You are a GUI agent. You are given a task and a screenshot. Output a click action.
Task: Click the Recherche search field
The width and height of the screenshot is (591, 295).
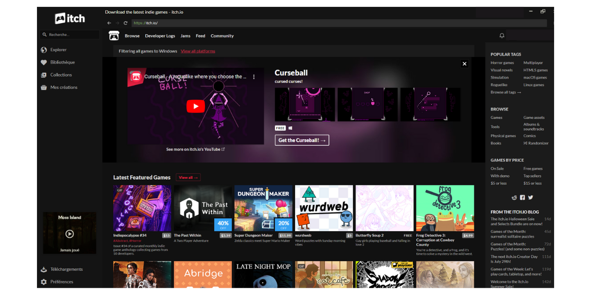[69, 35]
